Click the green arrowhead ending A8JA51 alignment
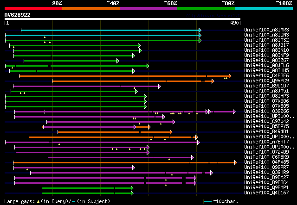The width and height of the screenshot is (297, 205). [136, 92]
